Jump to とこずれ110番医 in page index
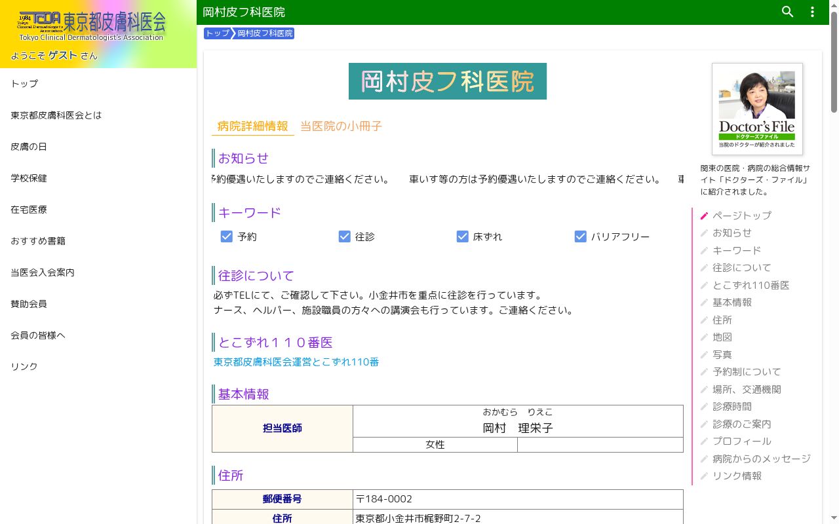 pos(751,286)
